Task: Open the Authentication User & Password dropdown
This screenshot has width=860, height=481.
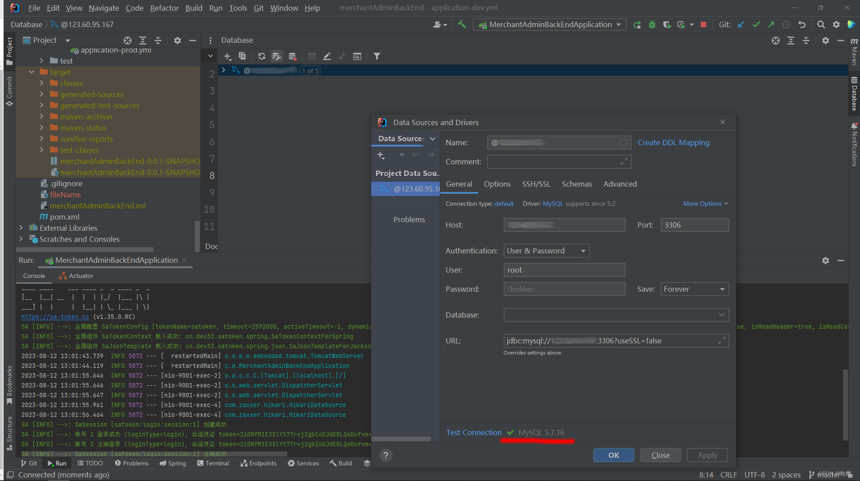Action: [x=546, y=251]
